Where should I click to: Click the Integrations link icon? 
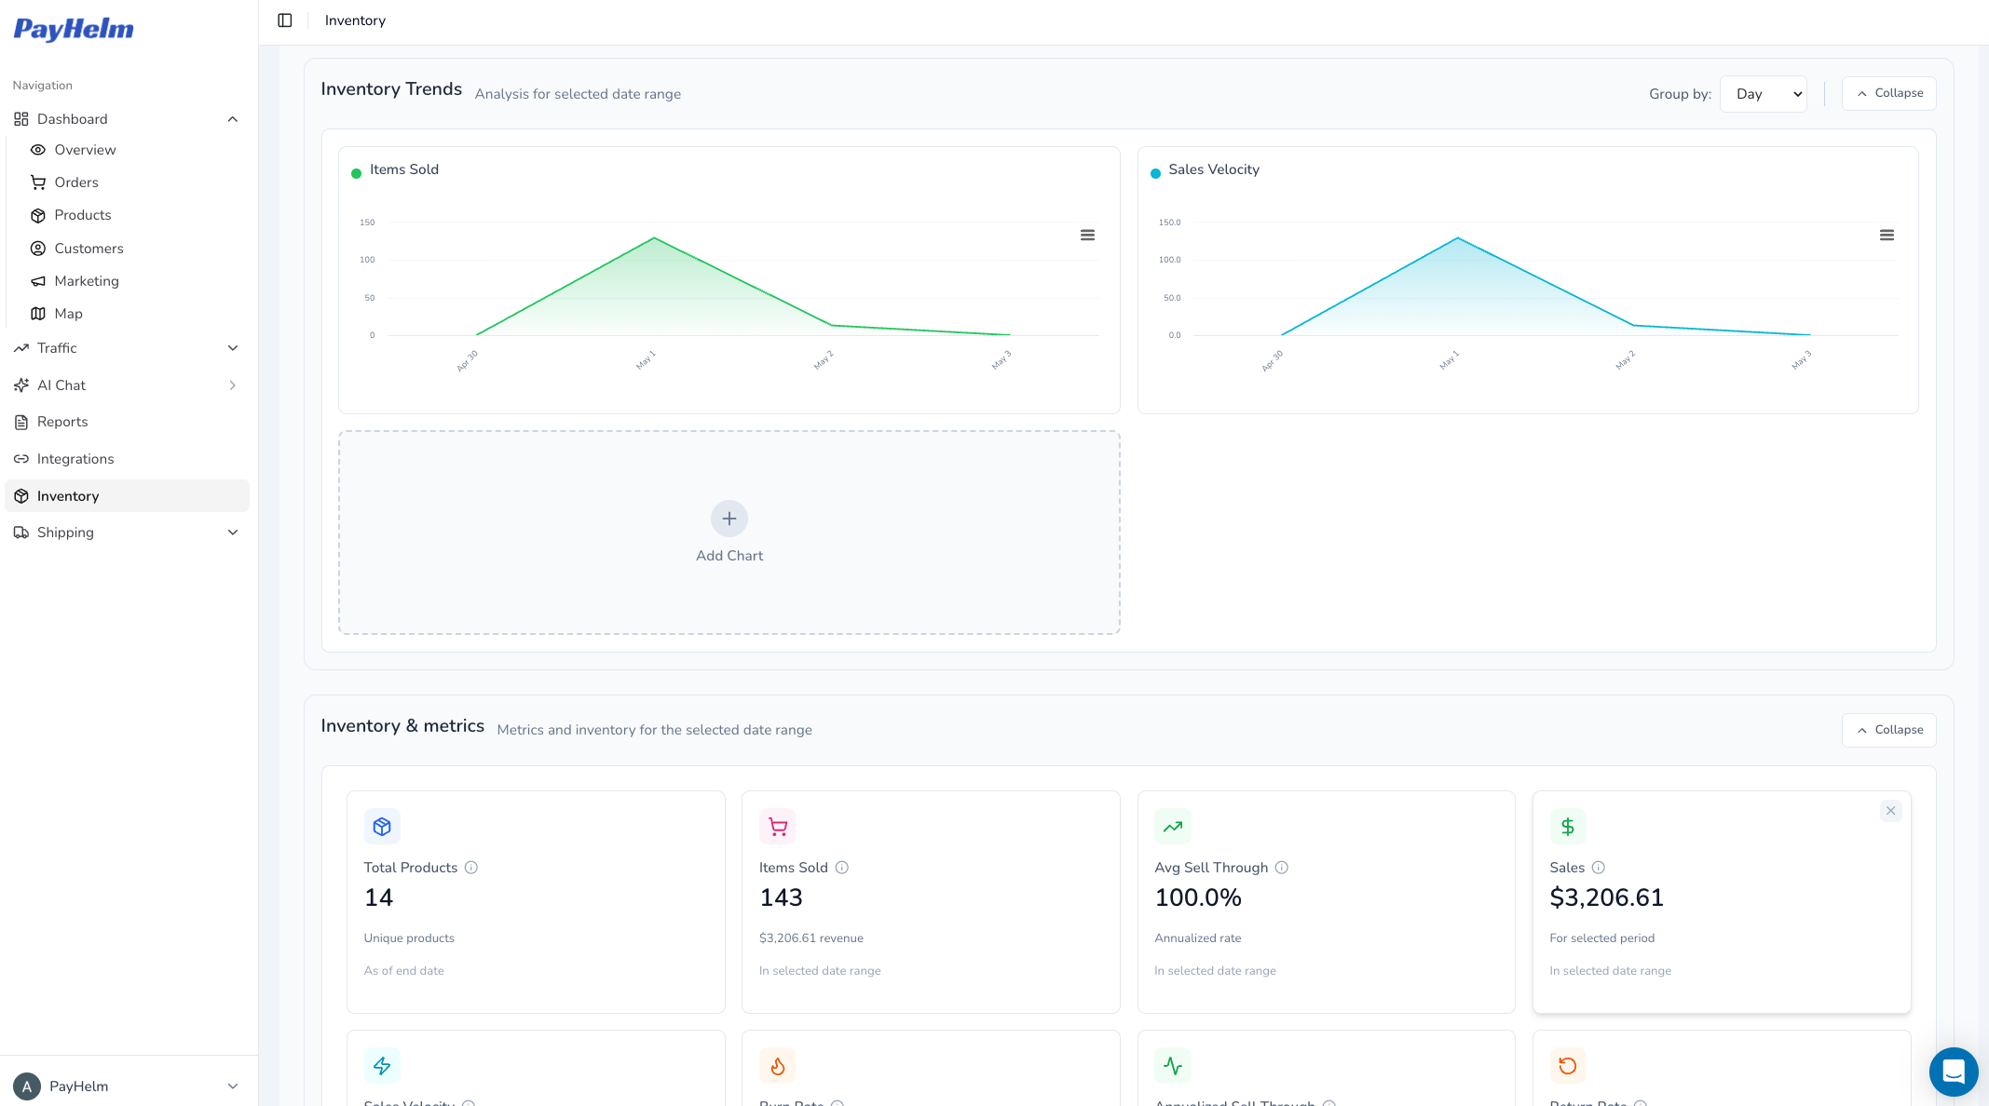[21, 459]
